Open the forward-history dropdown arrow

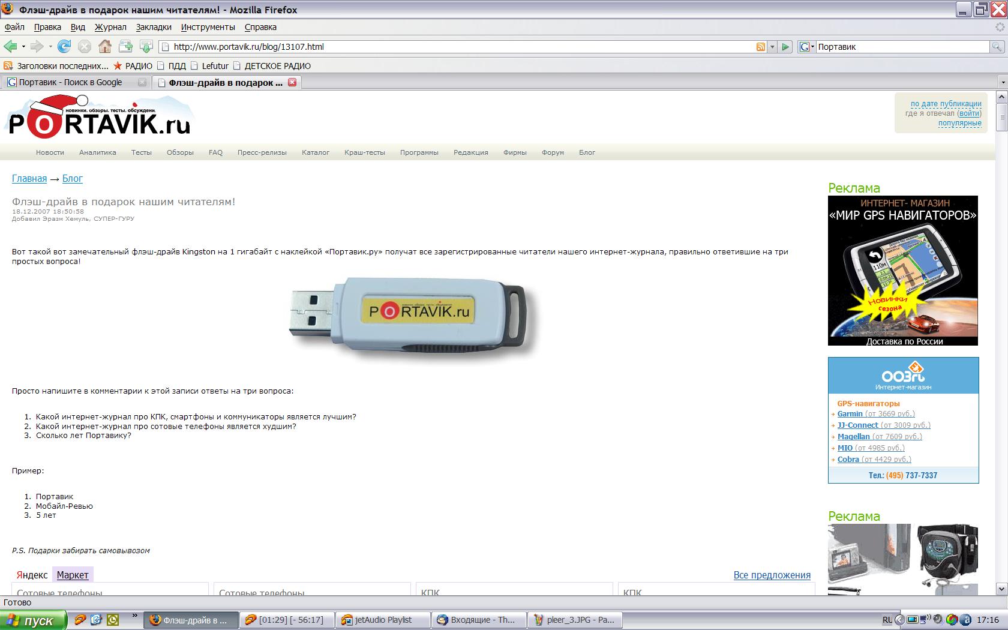[x=50, y=46]
